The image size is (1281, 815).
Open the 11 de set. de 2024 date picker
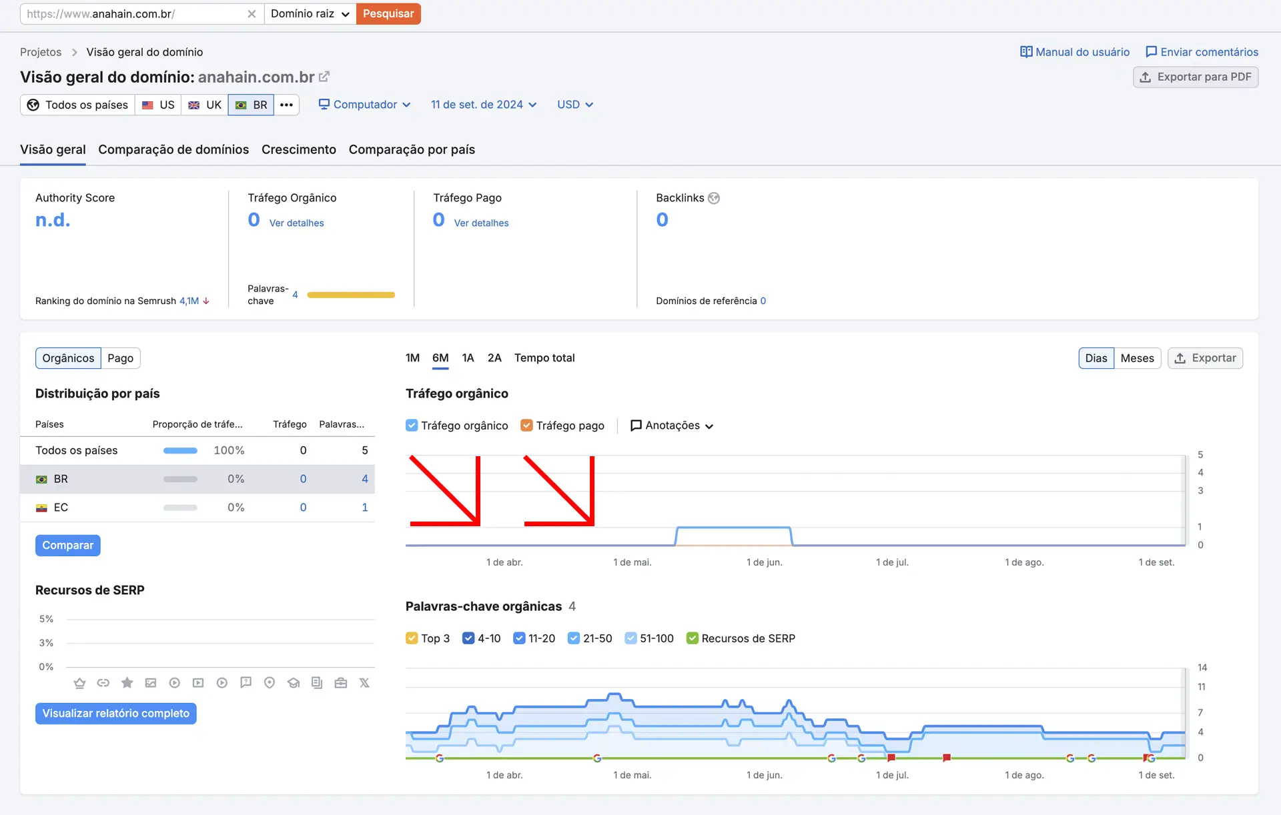coord(484,105)
